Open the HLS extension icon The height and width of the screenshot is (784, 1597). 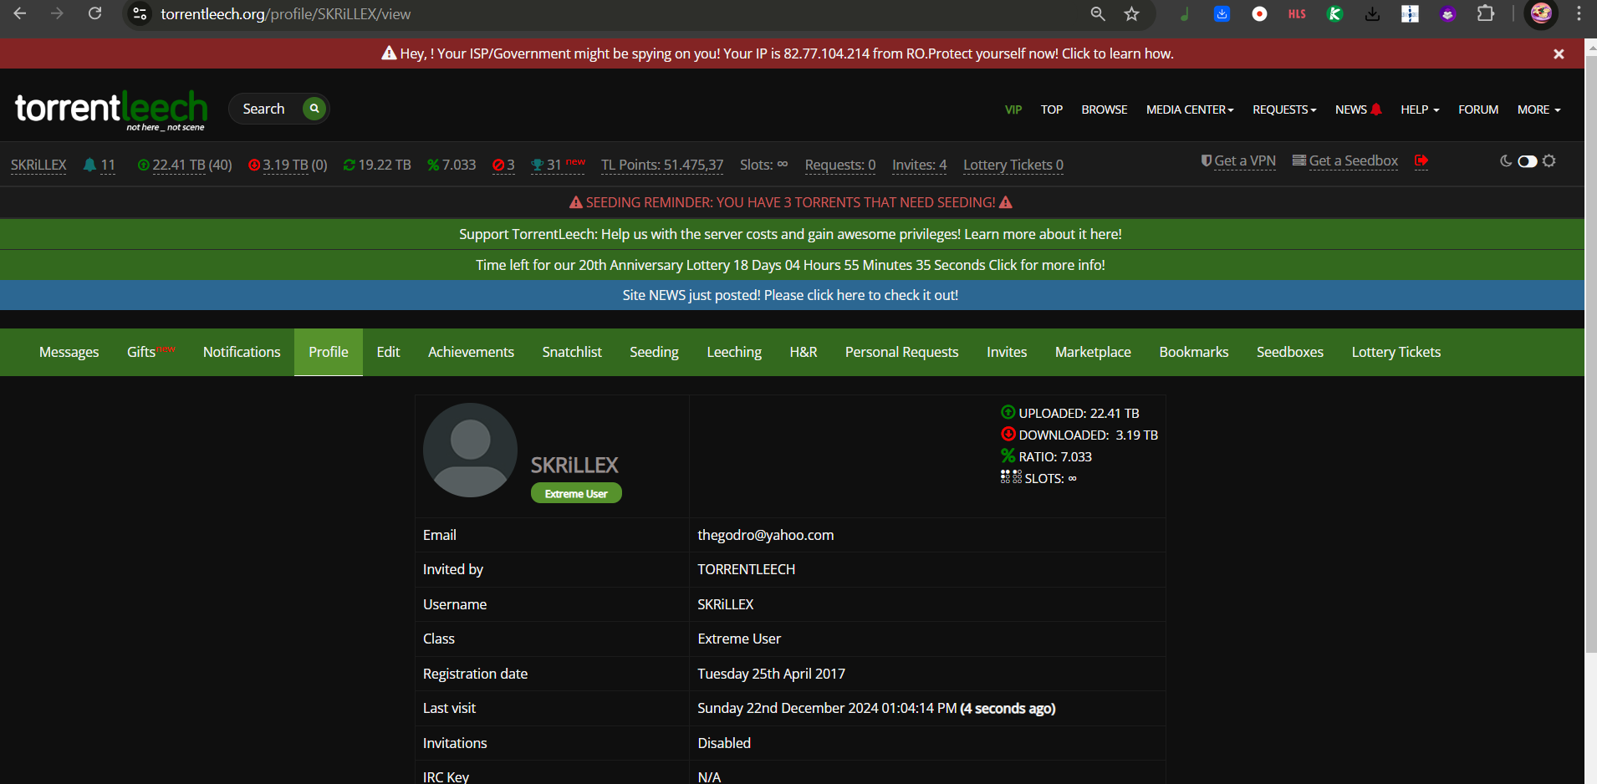coord(1297,14)
